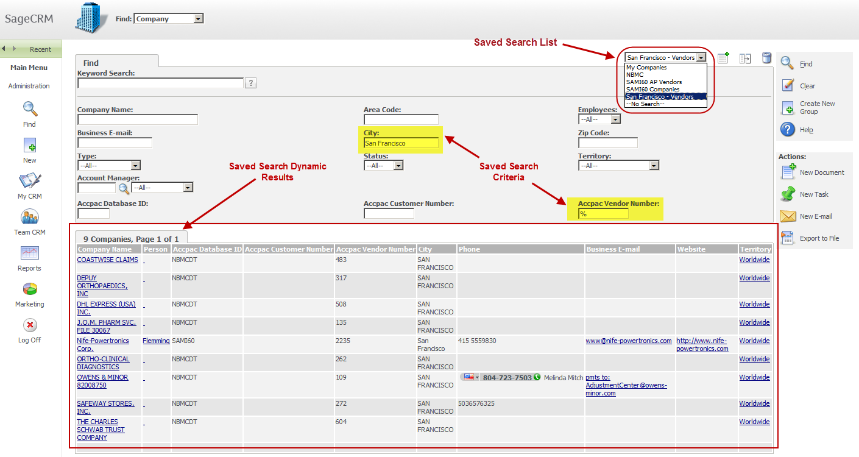Image resolution: width=859 pixels, height=457 pixels.
Task: Open the Account Manager --All-- dropdown
Action: pos(162,188)
